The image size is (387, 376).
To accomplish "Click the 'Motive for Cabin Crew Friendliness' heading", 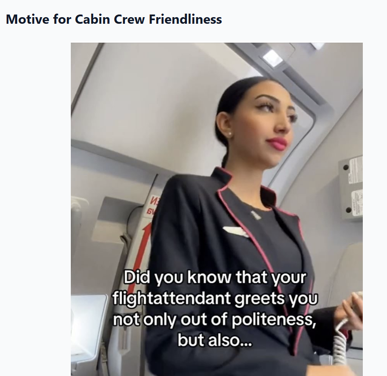I will tap(114, 19).
